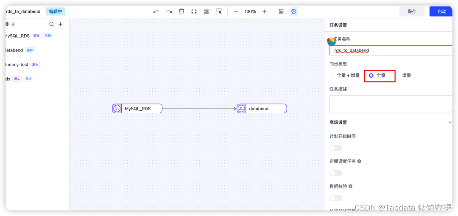This screenshot has width=458, height=216.
Task: Select rds connection in sidebar
Action: (x=8, y=79)
